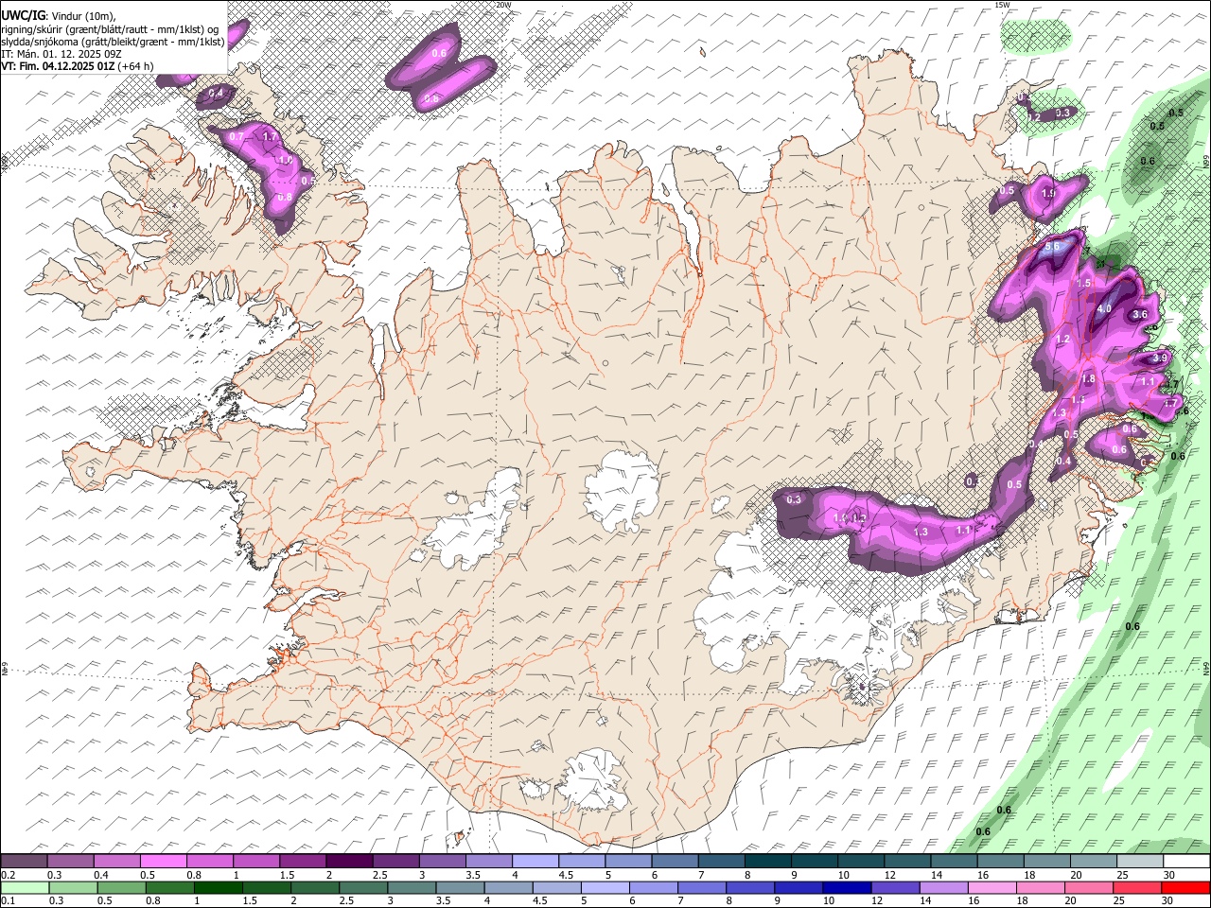Click the 'rigning/skúrir' legend description line
Image resolution: width=1211 pixels, height=908 pixels.
tap(109, 29)
